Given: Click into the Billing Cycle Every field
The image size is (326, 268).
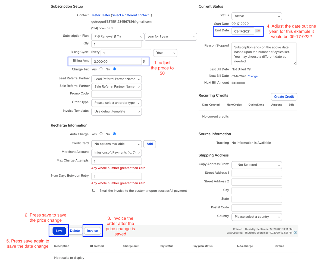Looking at the screenshot, I should coord(126,53).
